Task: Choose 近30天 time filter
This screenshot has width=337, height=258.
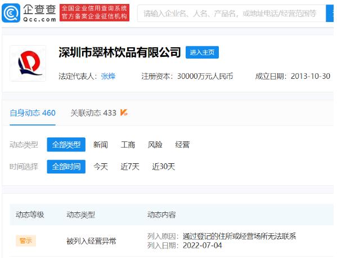Action: [x=164, y=167]
